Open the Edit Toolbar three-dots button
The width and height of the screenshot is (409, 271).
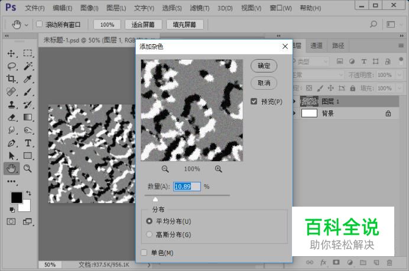[x=11, y=181]
